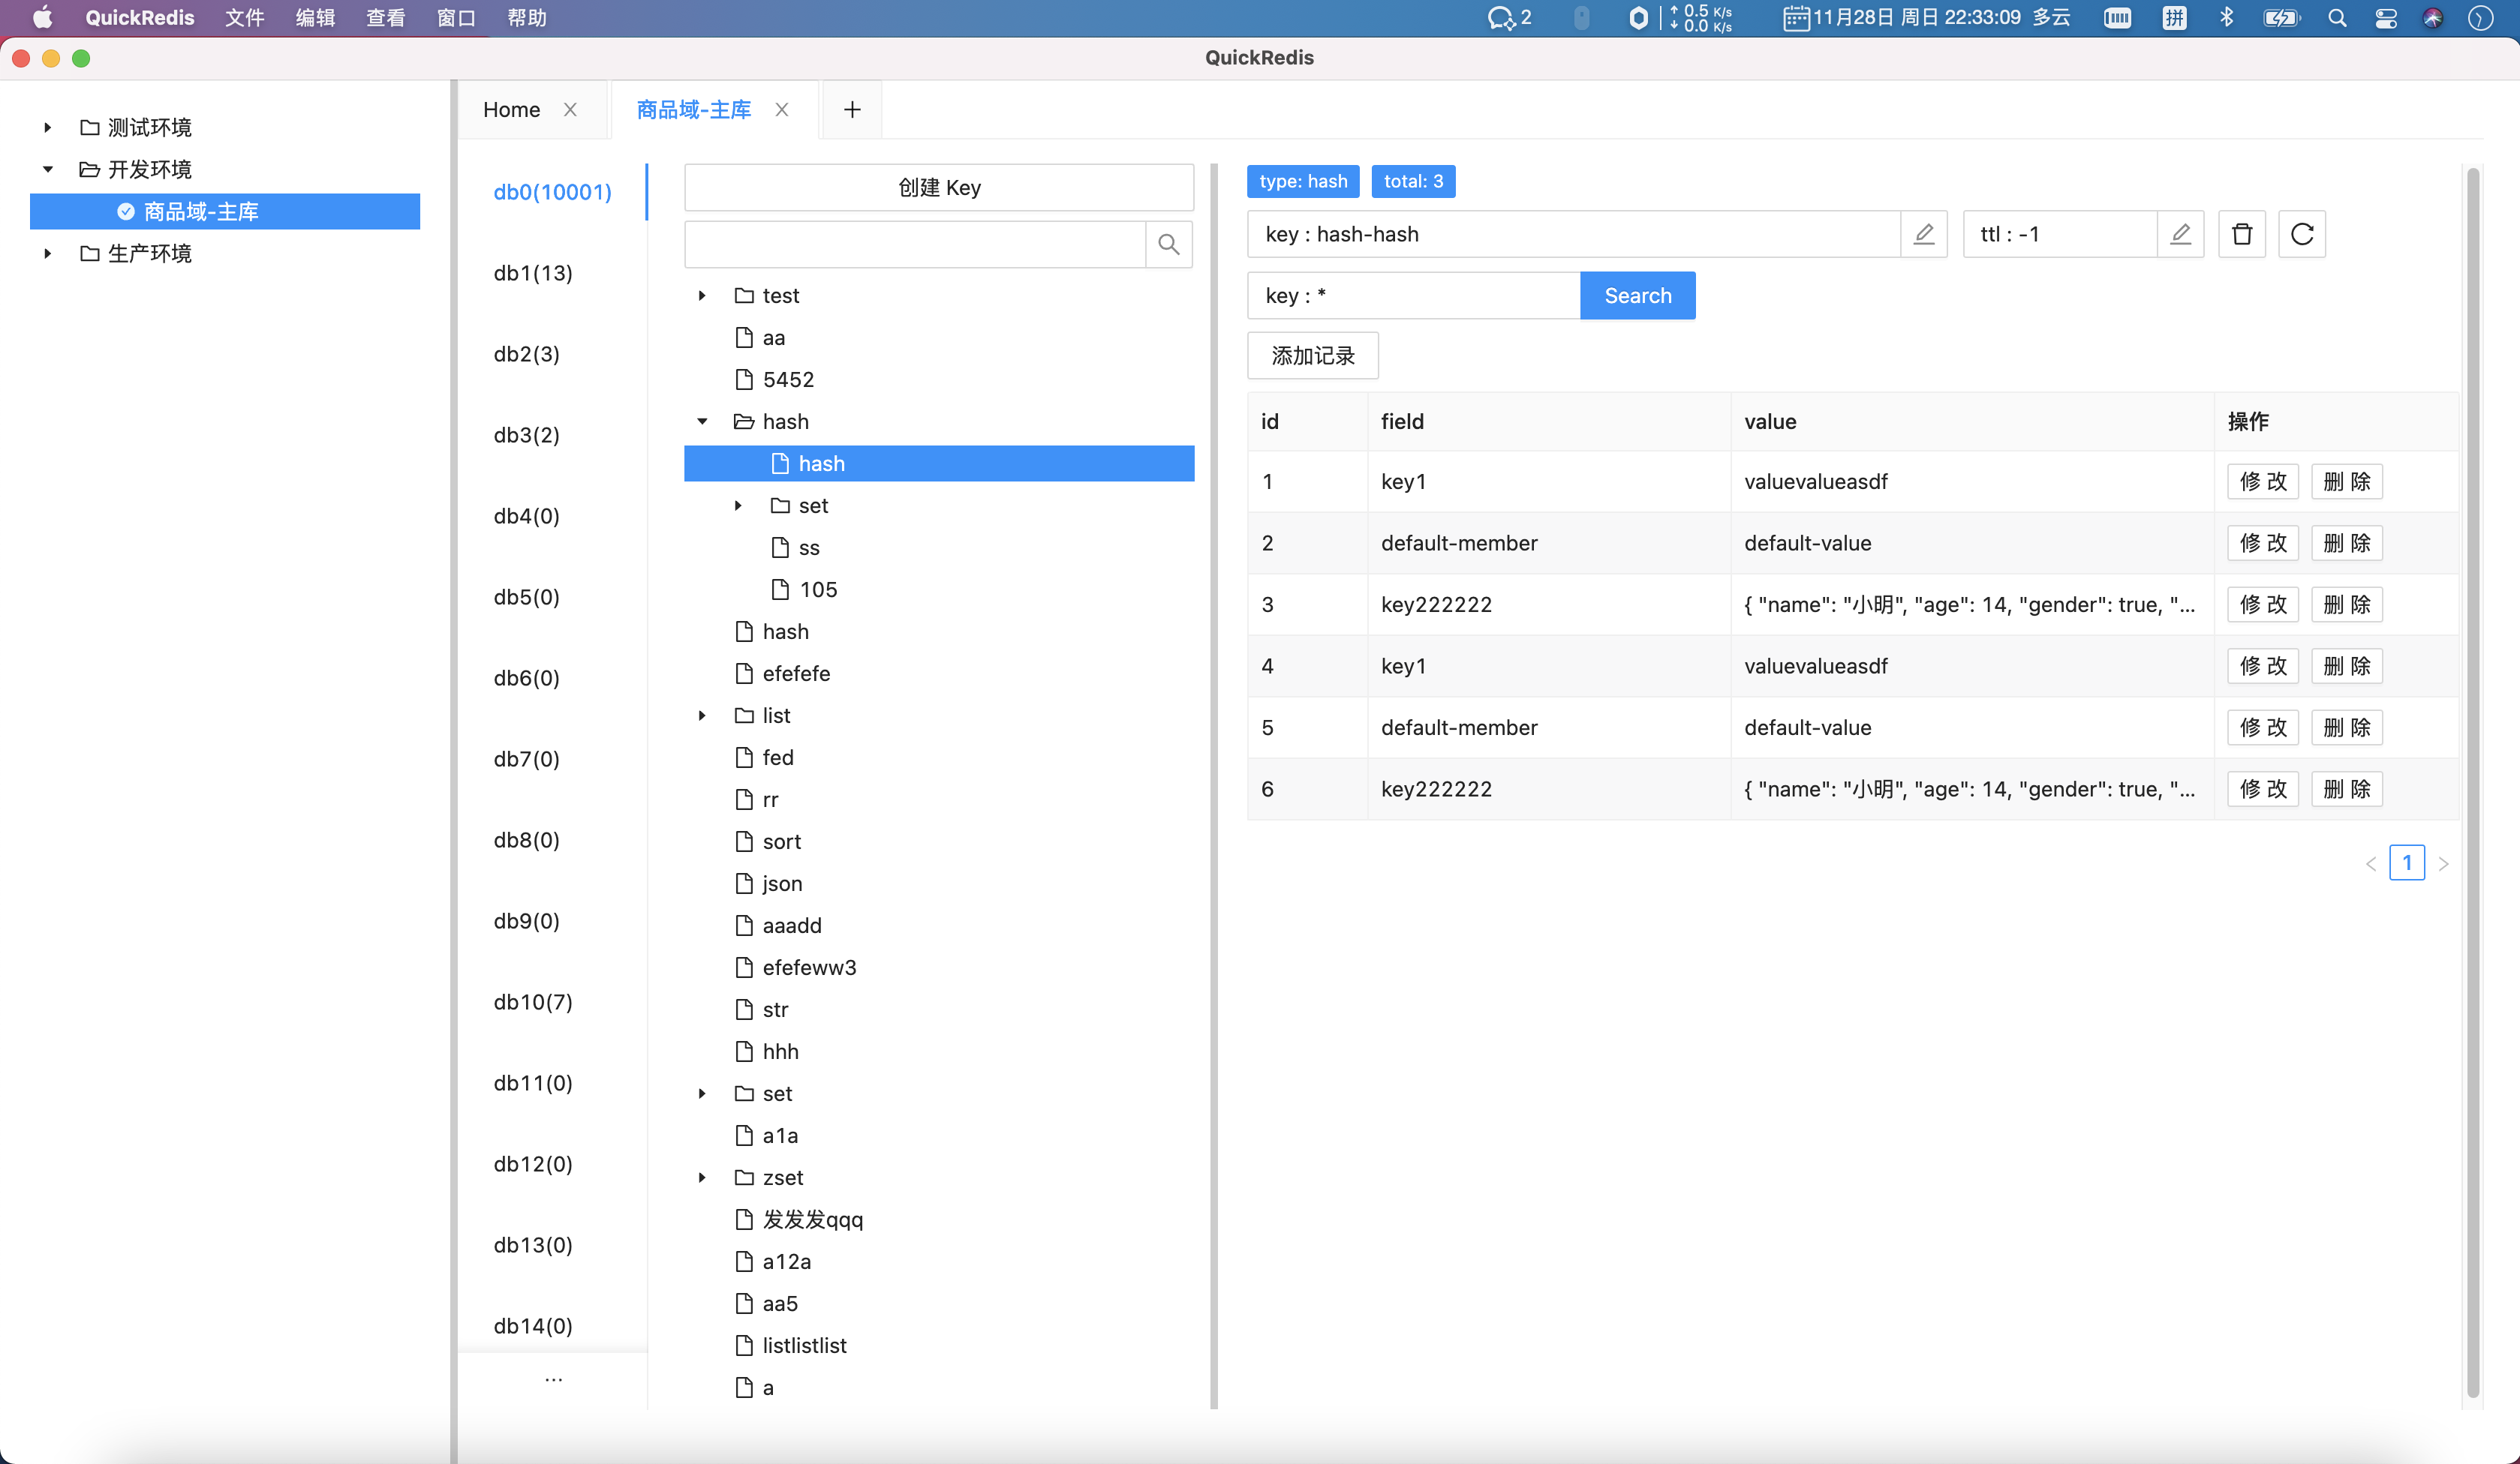
Task: Click the edit pencil icon for ttl
Action: coord(2180,235)
